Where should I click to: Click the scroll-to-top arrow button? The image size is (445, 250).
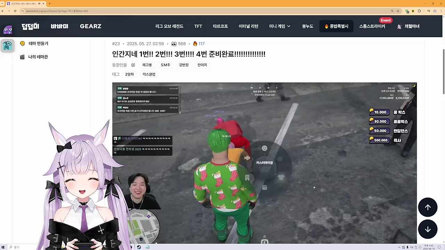pos(428,207)
